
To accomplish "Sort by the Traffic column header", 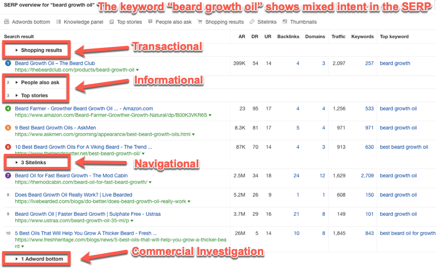I will coord(338,37).
